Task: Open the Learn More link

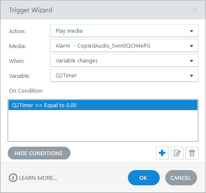Action: tap(38, 178)
